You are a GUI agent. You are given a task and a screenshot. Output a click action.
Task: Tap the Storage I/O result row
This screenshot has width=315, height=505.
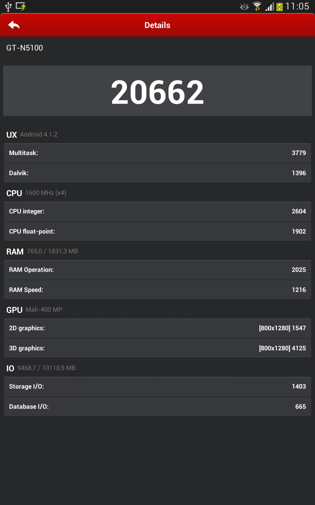click(157, 387)
